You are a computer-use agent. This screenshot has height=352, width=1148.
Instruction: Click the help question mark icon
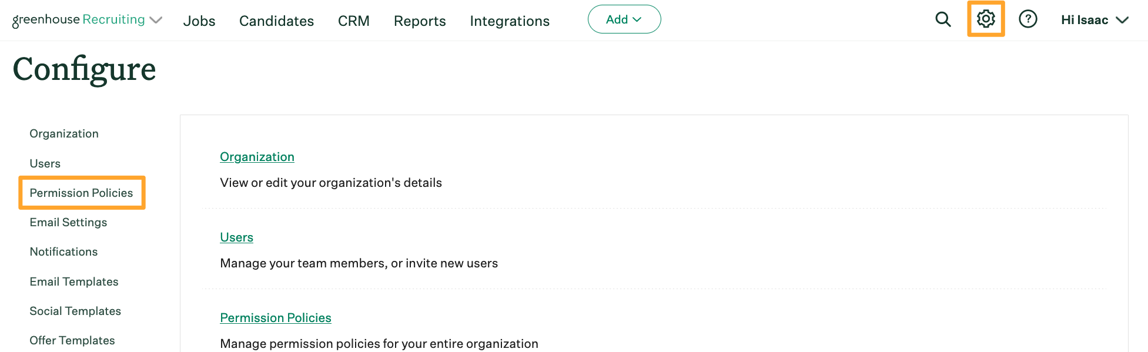coord(1027,19)
